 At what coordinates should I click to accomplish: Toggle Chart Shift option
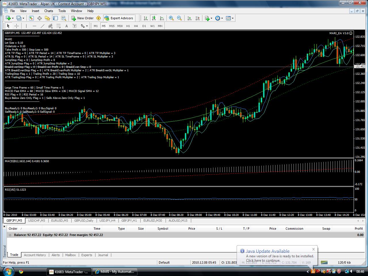point(197,18)
